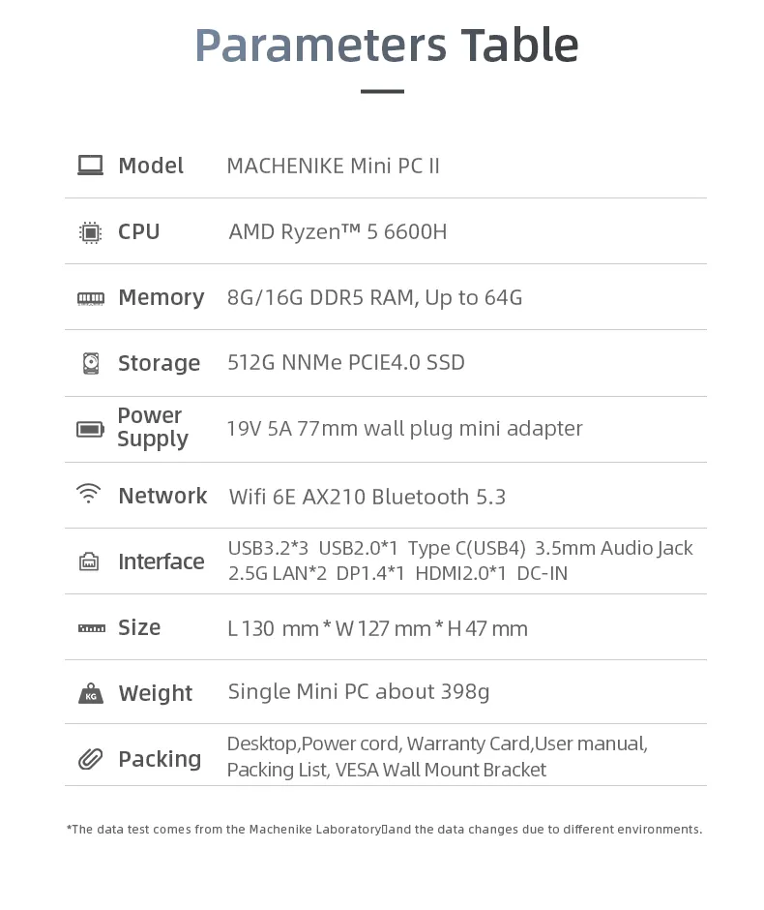764x910 pixels.
Task: Click the 512G NNMe PCIE4.0 SSD text
Action: pos(346,363)
